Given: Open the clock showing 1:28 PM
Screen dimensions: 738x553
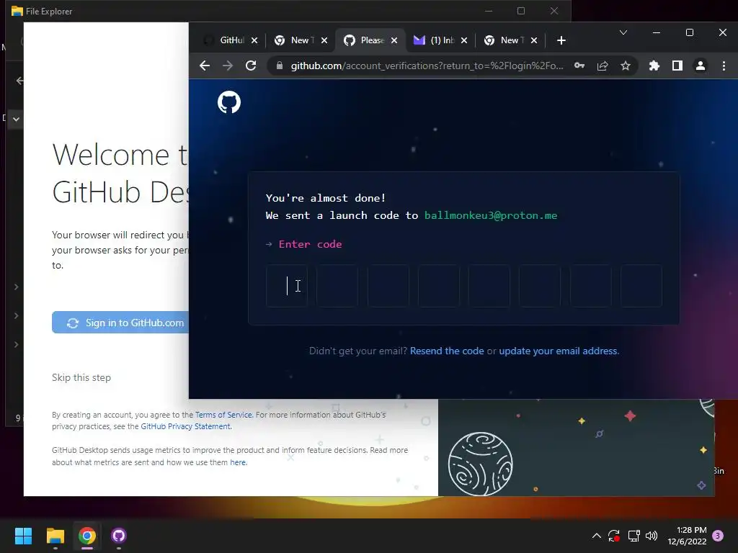Looking at the screenshot, I should [687, 536].
